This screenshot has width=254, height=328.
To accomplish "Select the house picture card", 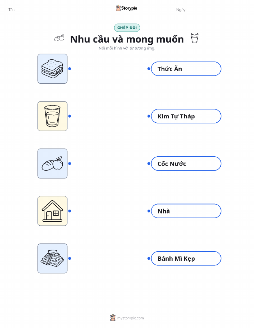I will coord(52,211).
